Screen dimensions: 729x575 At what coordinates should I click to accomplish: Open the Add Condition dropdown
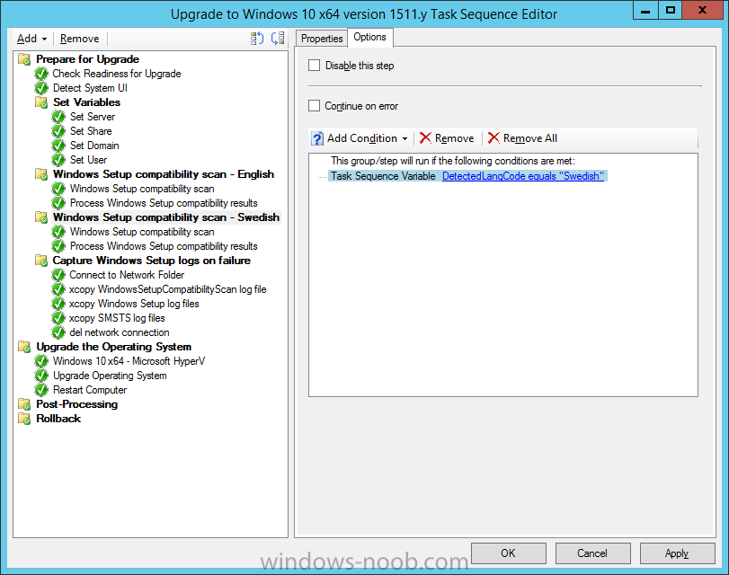pos(360,138)
